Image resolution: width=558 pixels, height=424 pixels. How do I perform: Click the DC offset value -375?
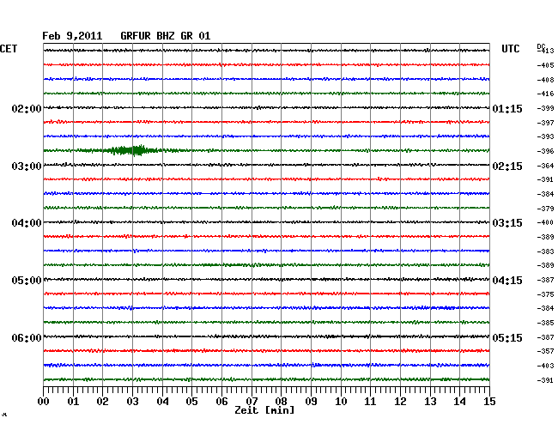pos(545,294)
